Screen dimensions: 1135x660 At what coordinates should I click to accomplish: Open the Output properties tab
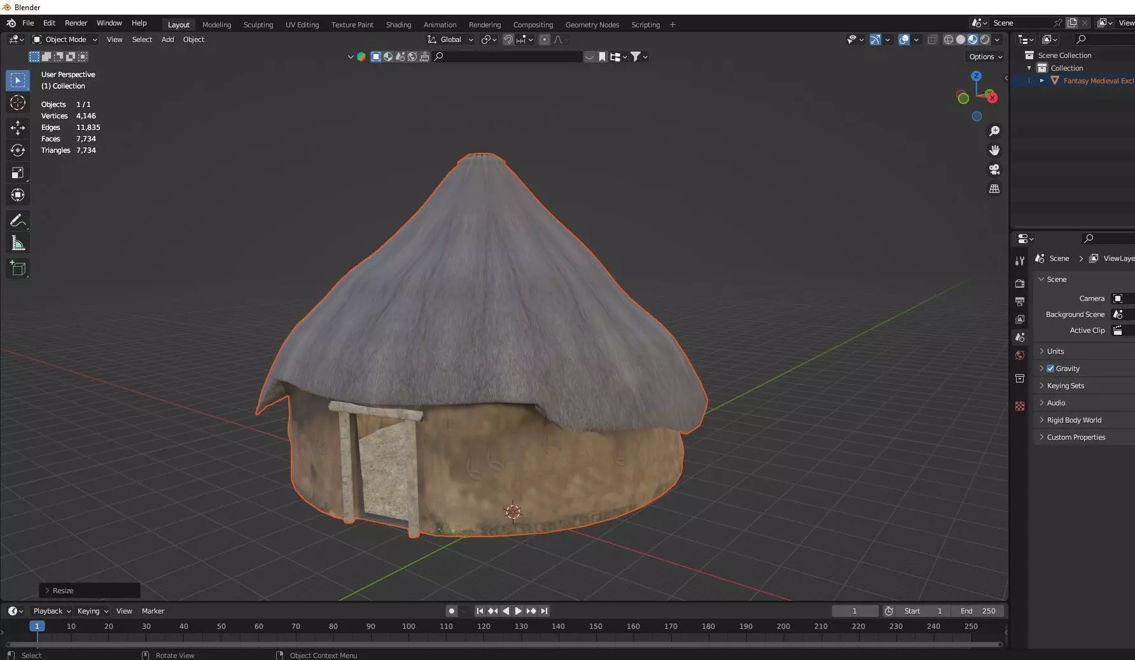(1020, 301)
